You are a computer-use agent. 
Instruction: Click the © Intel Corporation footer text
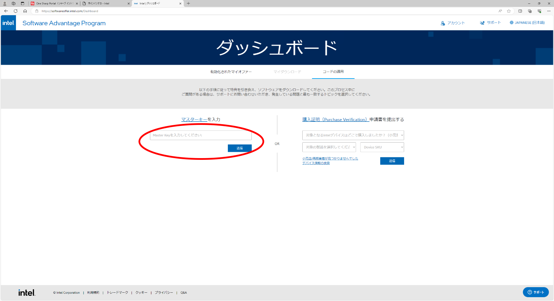66,293
